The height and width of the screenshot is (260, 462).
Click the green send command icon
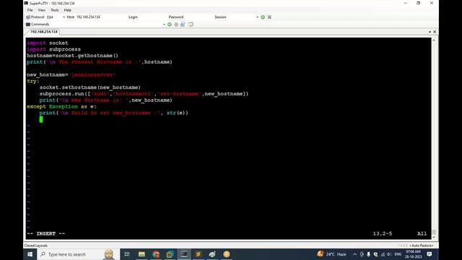(170, 25)
